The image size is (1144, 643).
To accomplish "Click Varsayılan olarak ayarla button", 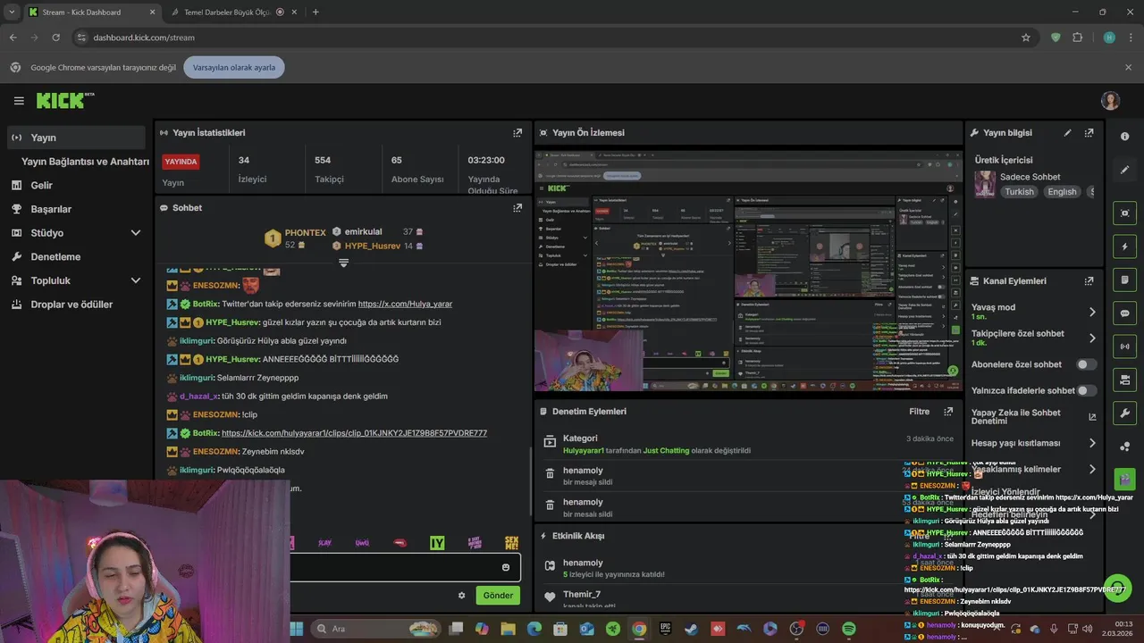I will click(234, 67).
